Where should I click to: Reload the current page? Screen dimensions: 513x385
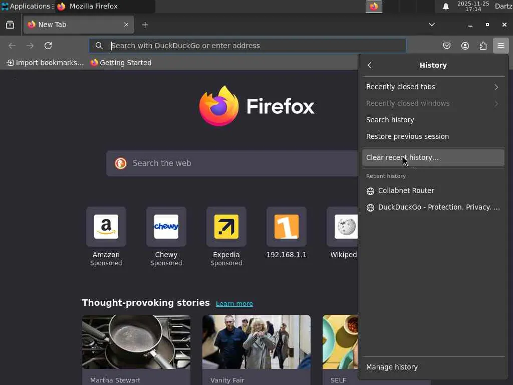pyautogui.click(x=48, y=46)
